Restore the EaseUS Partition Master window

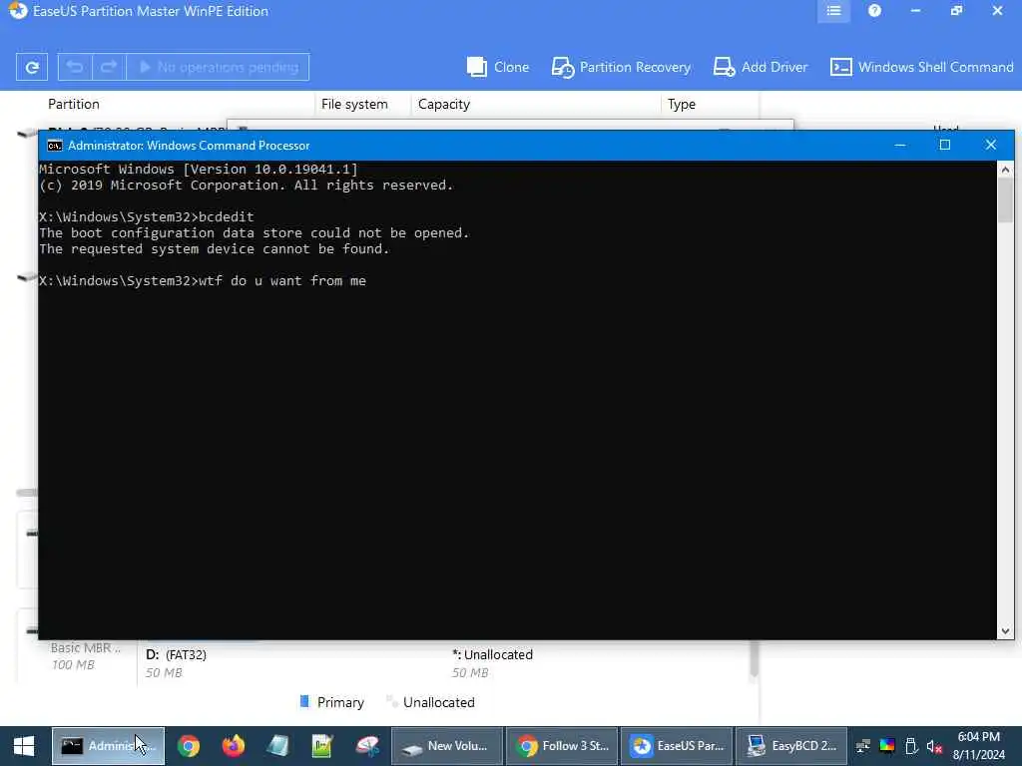956,11
